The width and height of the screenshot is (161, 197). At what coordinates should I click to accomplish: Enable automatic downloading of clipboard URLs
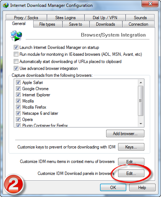(x=16, y=62)
